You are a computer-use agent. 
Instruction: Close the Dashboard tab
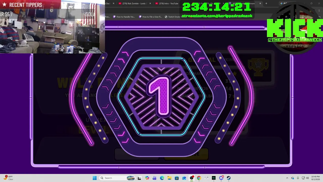(114, 4)
